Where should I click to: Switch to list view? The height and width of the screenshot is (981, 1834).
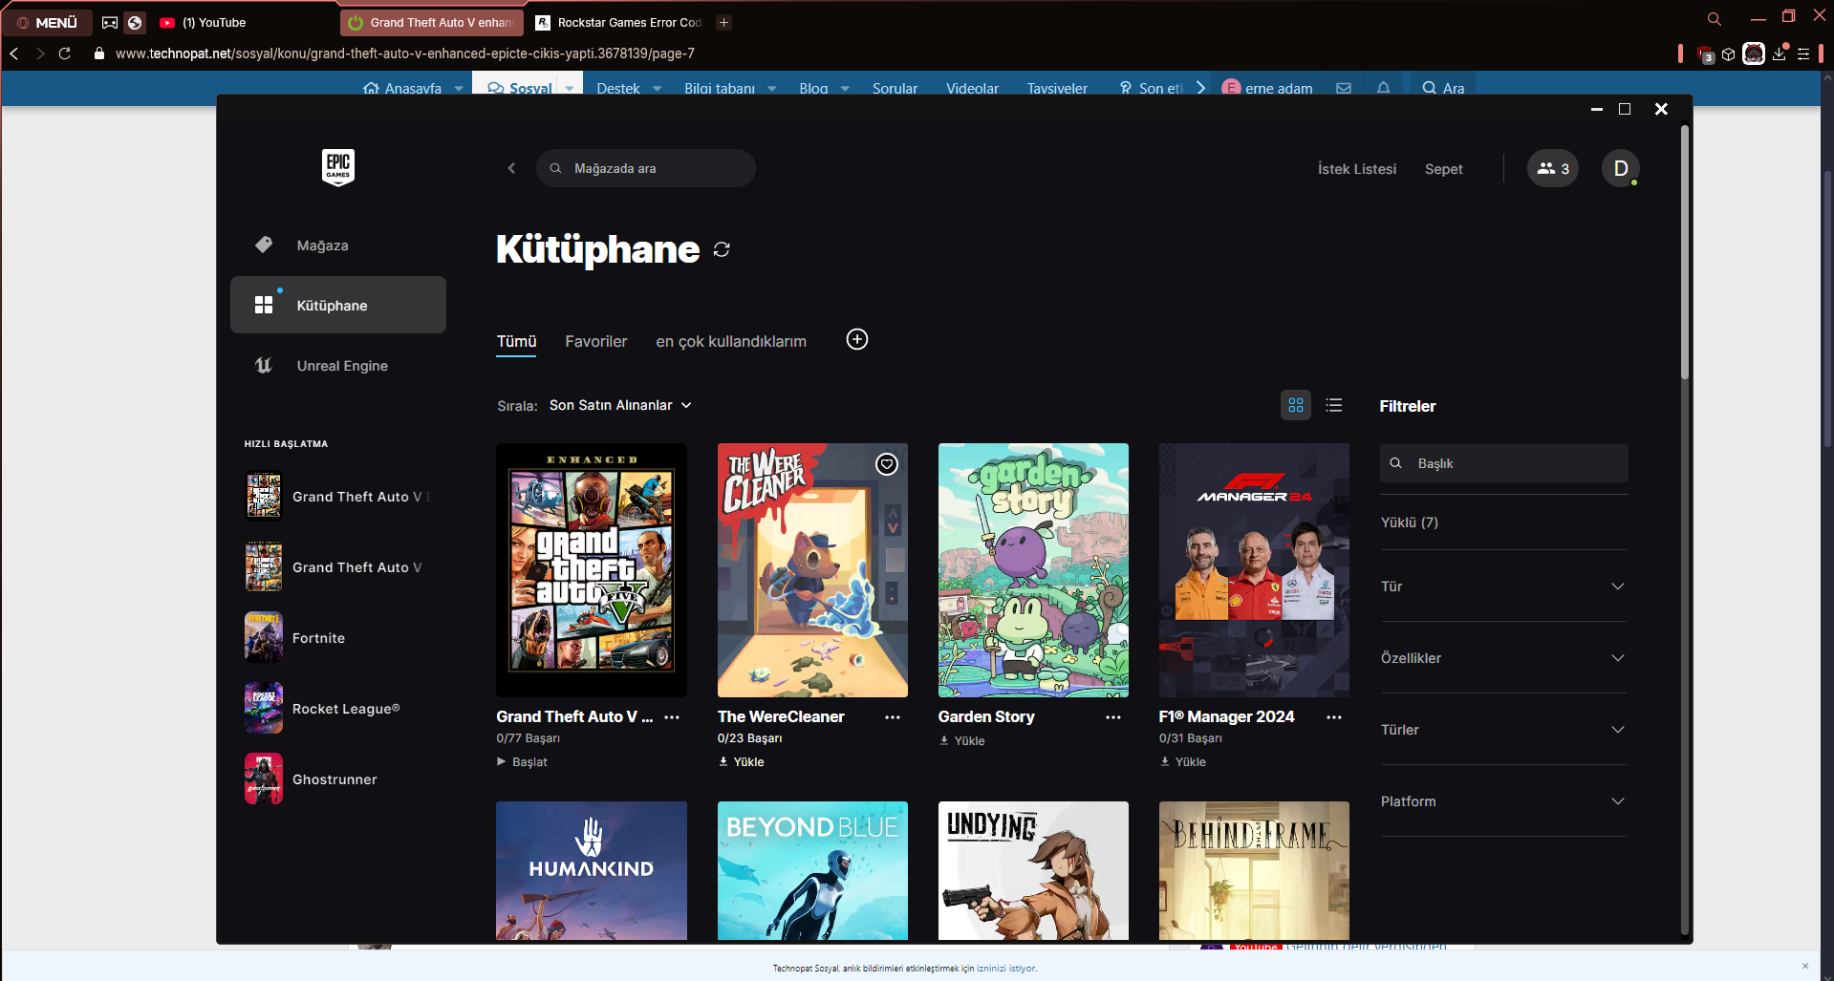click(x=1334, y=405)
